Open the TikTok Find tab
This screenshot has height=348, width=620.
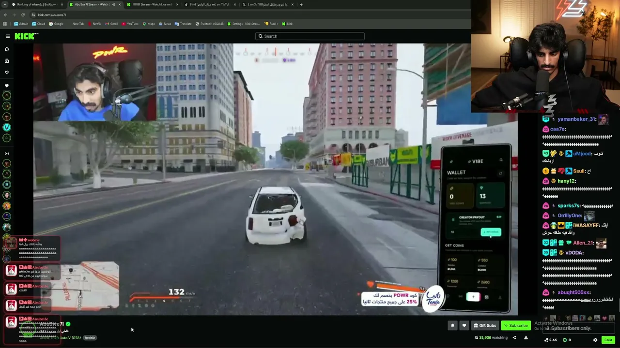click(209, 4)
